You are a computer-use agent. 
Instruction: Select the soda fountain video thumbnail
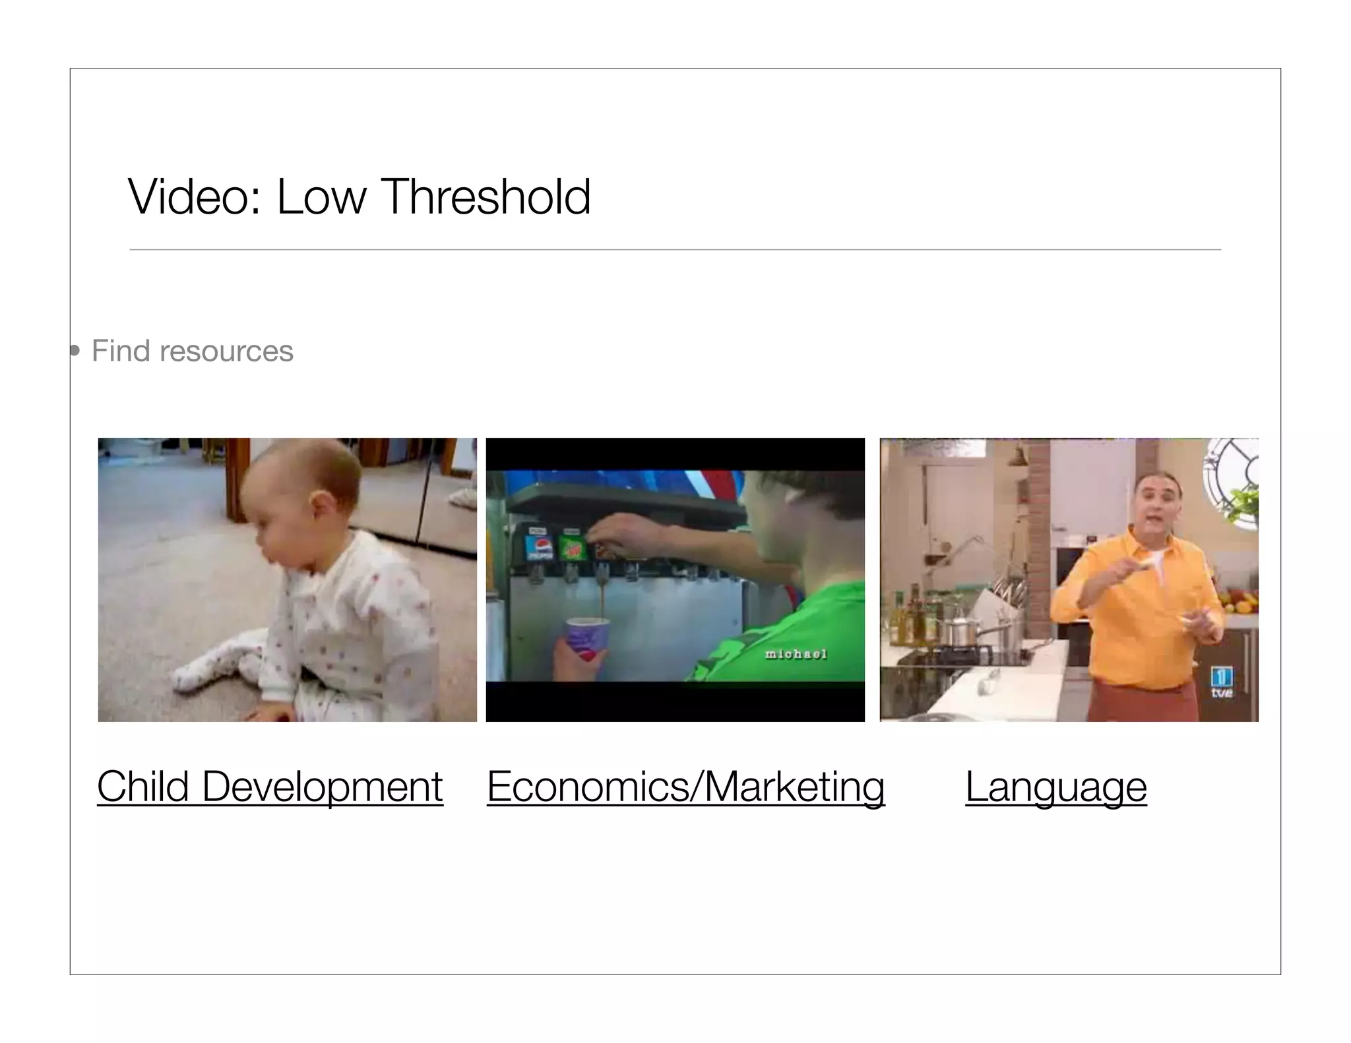(x=675, y=580)
